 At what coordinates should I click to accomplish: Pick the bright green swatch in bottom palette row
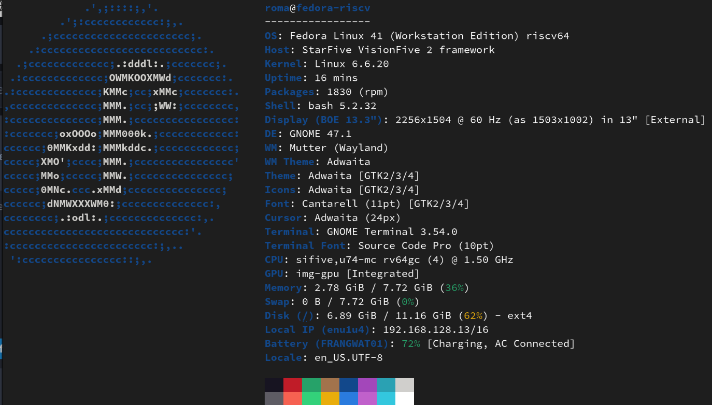(311, 398)
